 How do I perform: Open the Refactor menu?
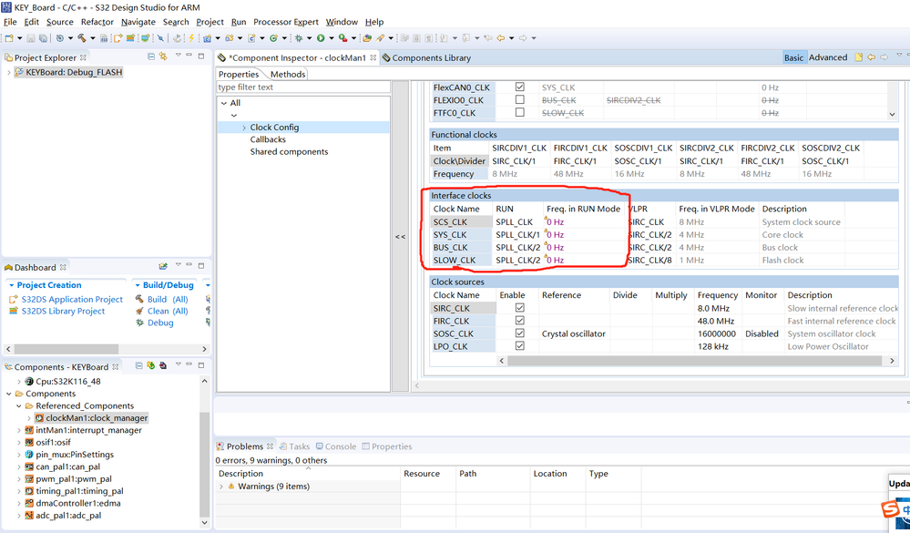pyautogui.click(x=97, y=22)
